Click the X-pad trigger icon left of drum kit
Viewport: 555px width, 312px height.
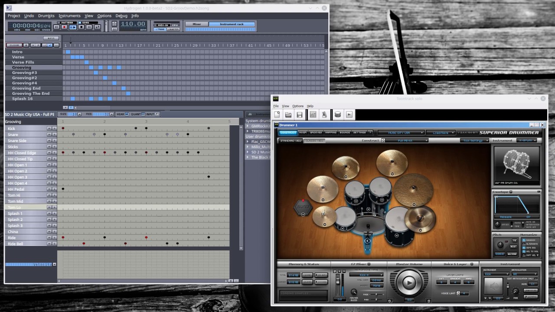point(303,207)
